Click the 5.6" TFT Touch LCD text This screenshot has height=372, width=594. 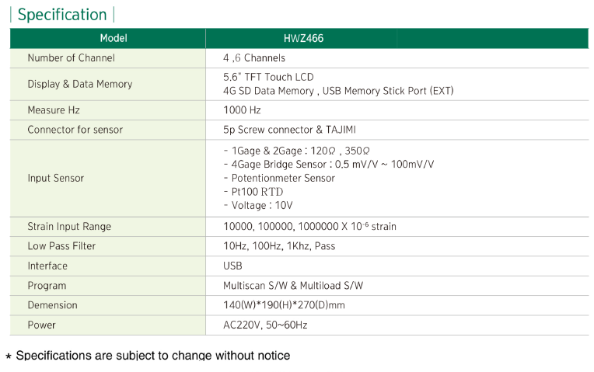[x=268, y=77]
